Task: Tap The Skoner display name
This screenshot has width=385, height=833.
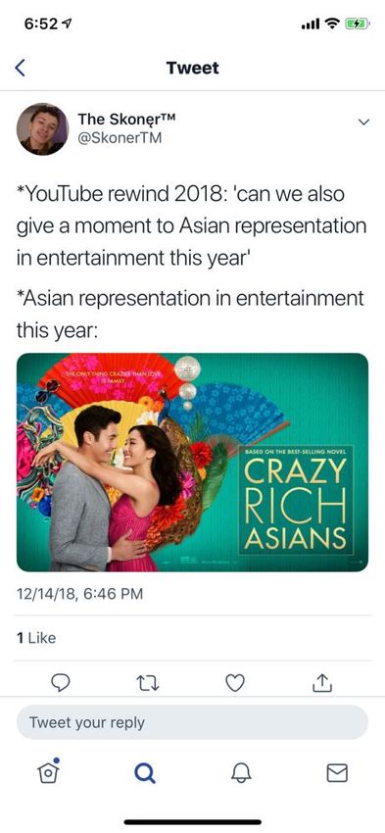Action: 125,119
